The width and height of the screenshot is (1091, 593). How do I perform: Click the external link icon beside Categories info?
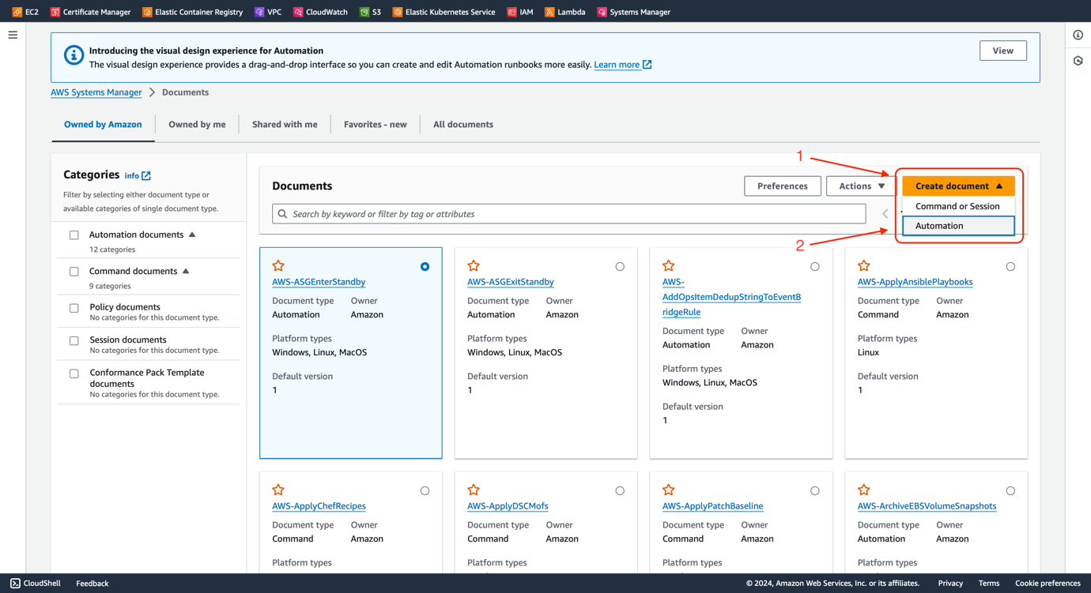coord(146,176)
